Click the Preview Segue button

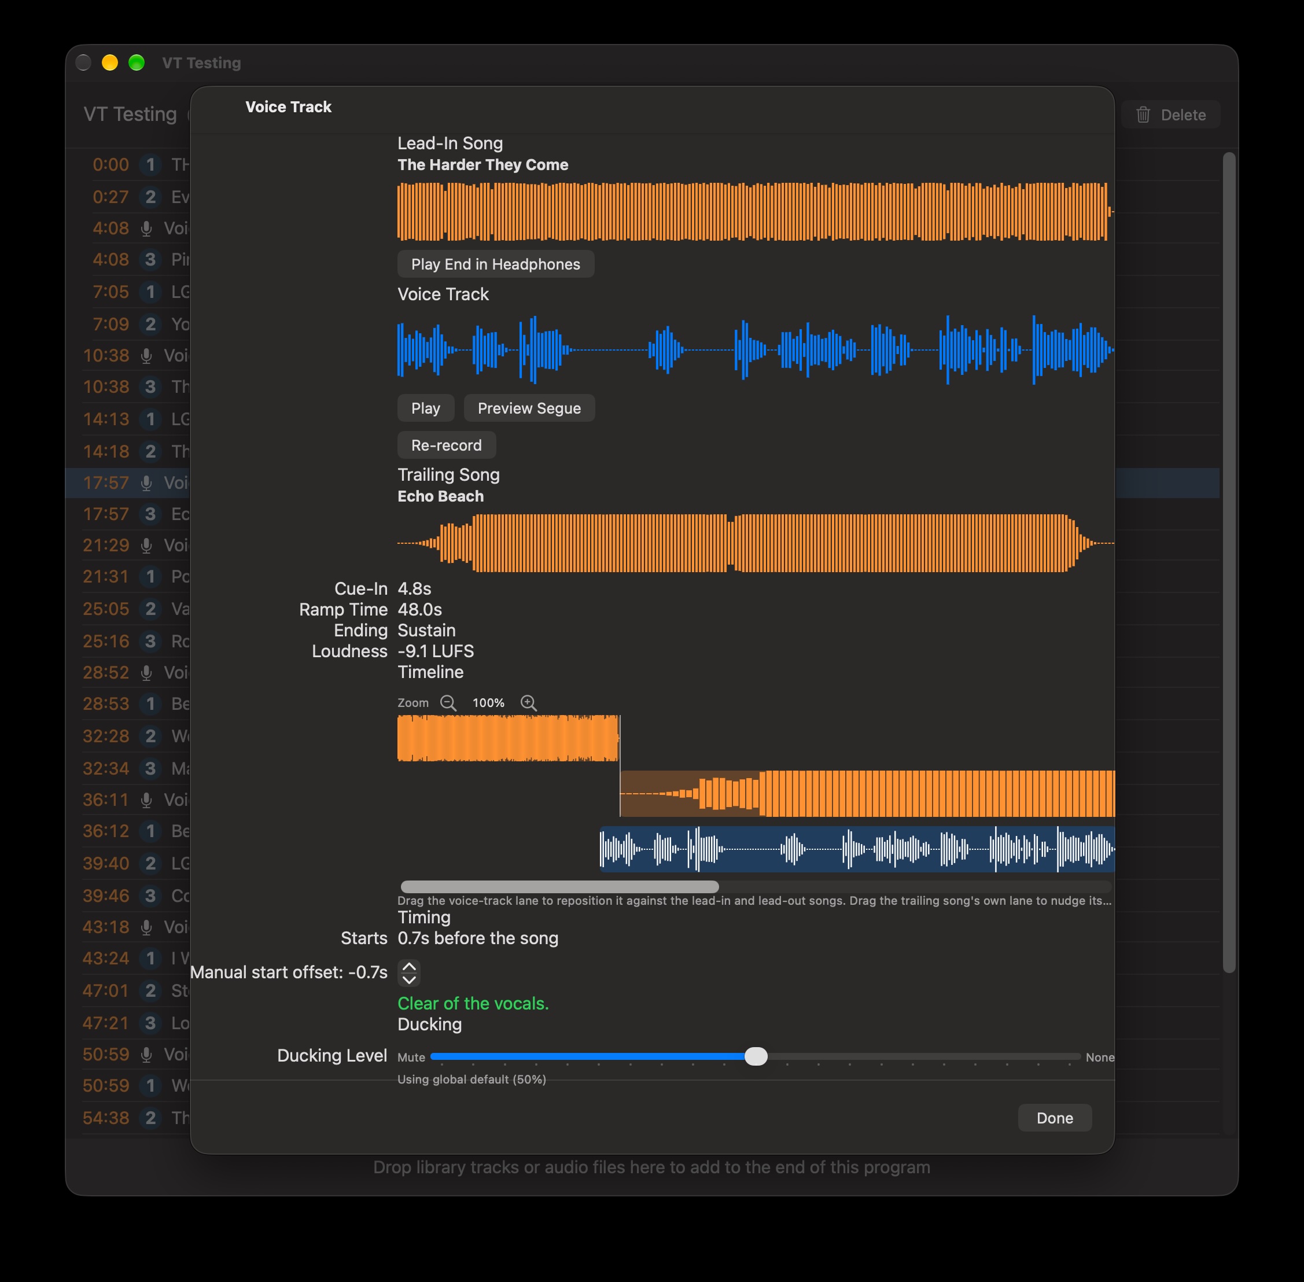pyautogui.click(x=529, y=408)
